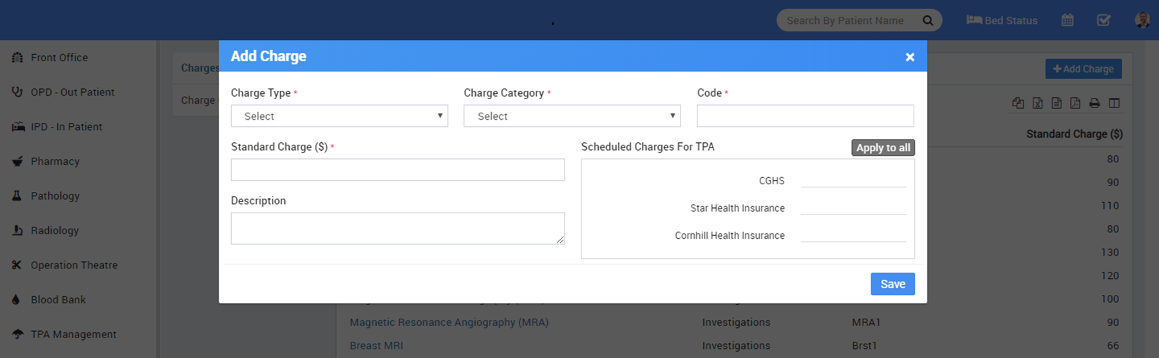Expand the Charge Type dropdown
Viewport: 1159px width, 358px height.
339,116
